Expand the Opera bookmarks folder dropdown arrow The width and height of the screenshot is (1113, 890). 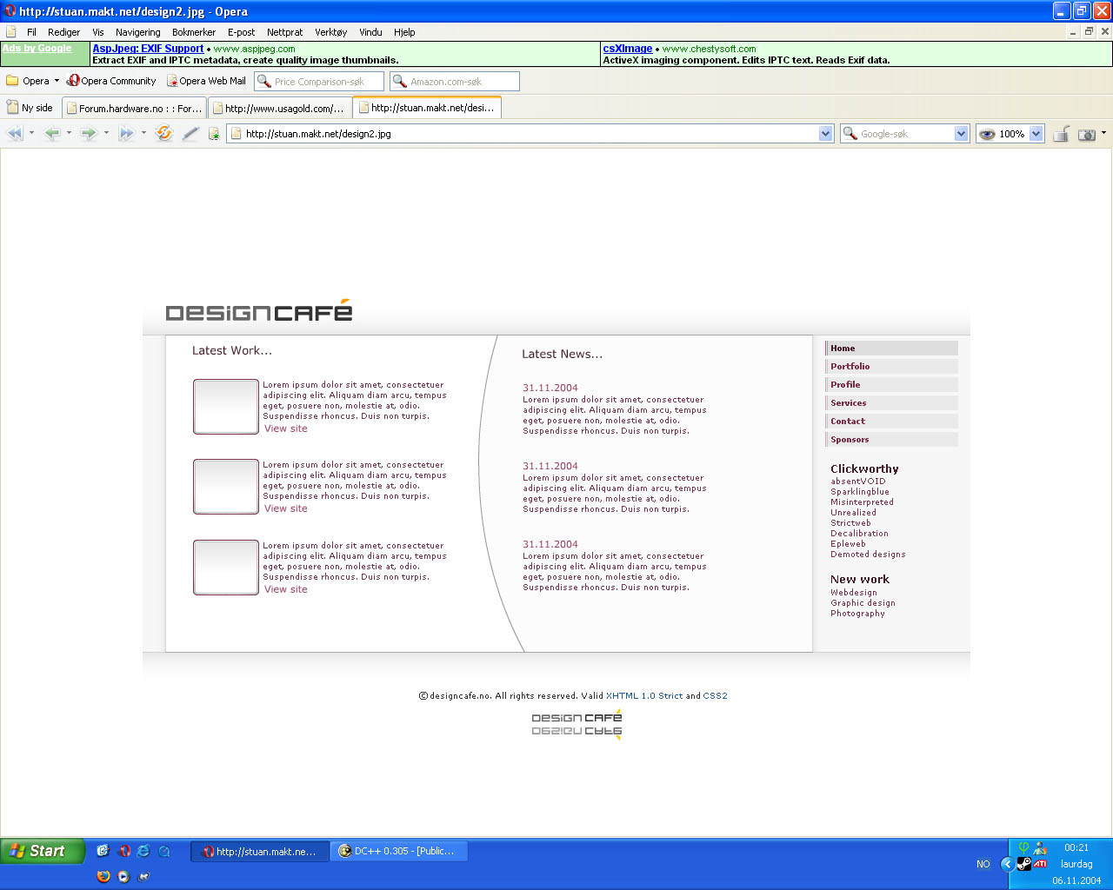pyautogui.click(x=57, y=81)
